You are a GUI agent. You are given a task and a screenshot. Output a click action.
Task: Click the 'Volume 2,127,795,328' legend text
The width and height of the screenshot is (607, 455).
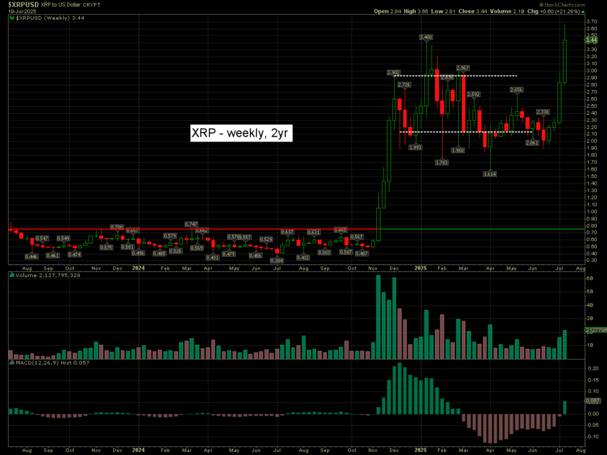coord(48,275)
